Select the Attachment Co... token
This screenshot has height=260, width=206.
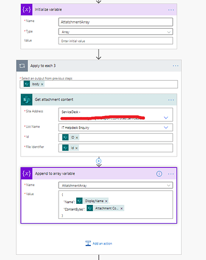click(x=105, y=208)
